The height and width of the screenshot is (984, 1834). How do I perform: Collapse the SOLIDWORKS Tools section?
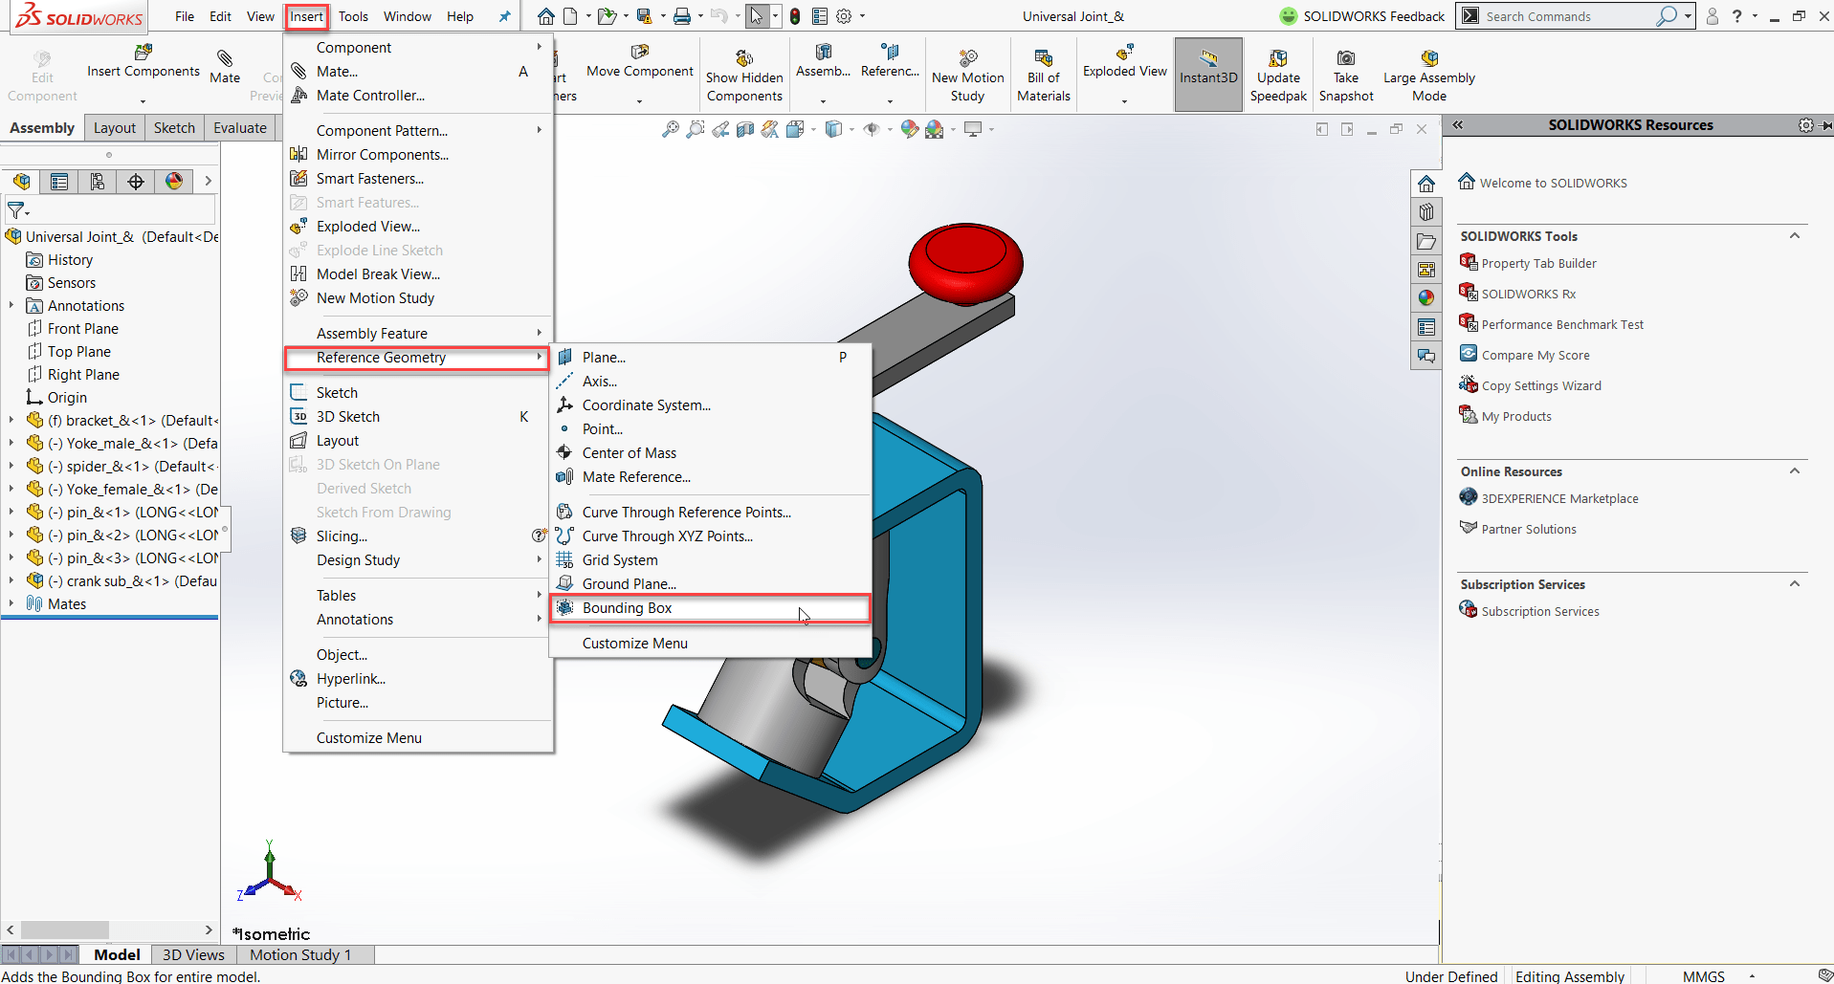click(1795, 235)
